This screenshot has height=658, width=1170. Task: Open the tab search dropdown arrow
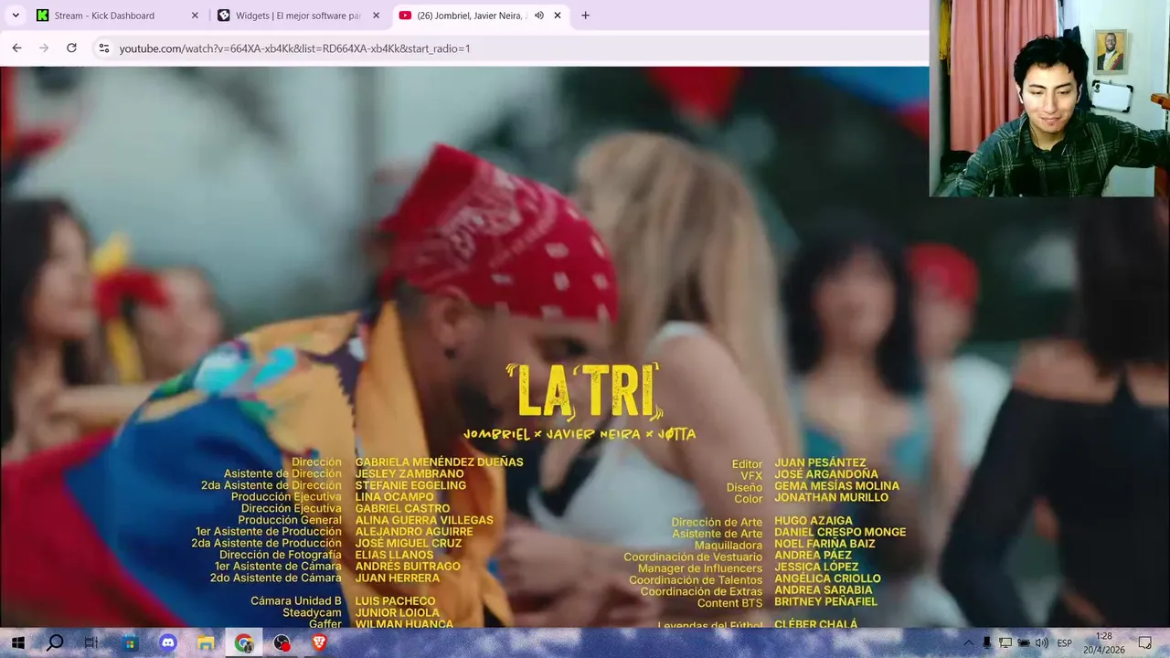[x=16, y=16]
